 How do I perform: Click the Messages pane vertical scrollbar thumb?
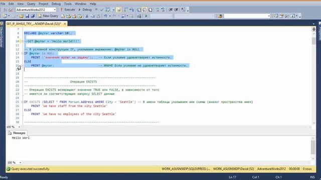313,147
